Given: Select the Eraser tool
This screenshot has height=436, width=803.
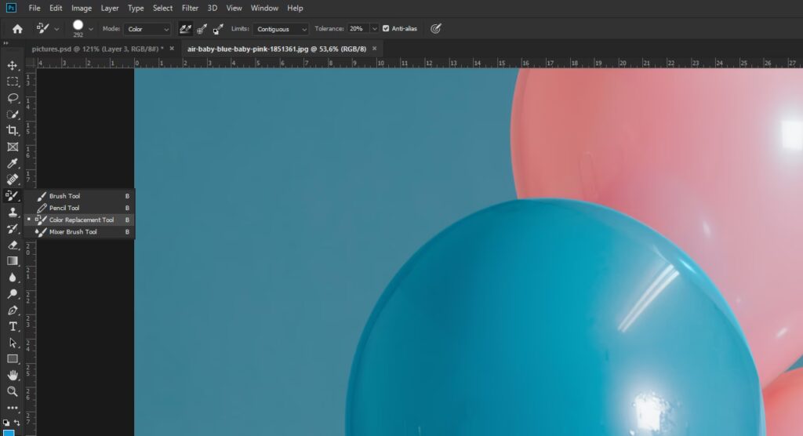Looking at the screenshot, I should coord(13,245).
